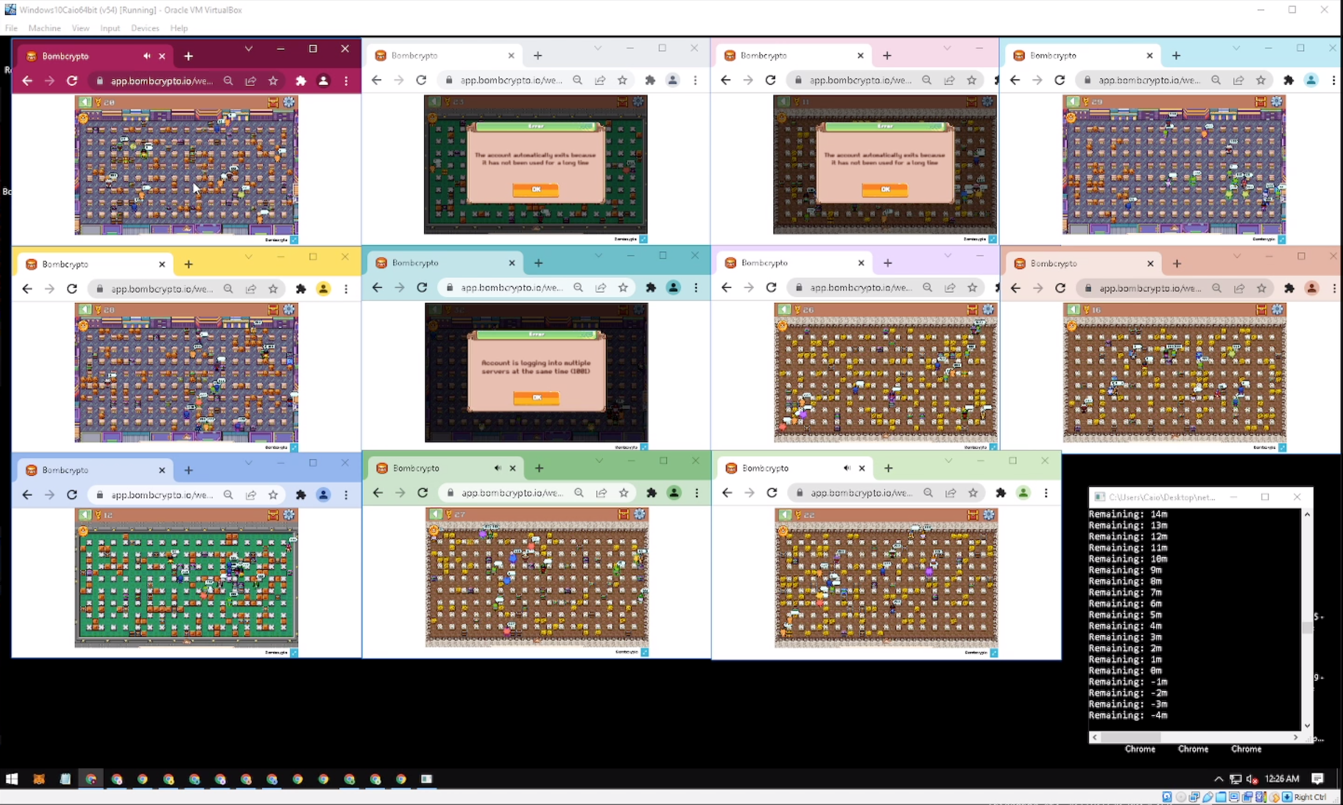Open extensions puzzle icon in light-green Chrome window
This screenshot has width=1343, height=805.
(1001, 493)
